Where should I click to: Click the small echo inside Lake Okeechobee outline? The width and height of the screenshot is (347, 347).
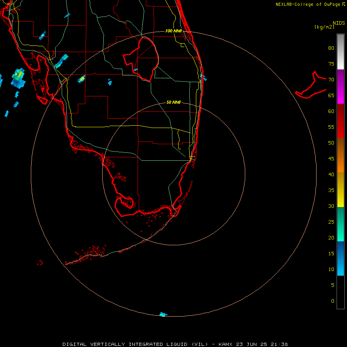click(x=136, y=70)
